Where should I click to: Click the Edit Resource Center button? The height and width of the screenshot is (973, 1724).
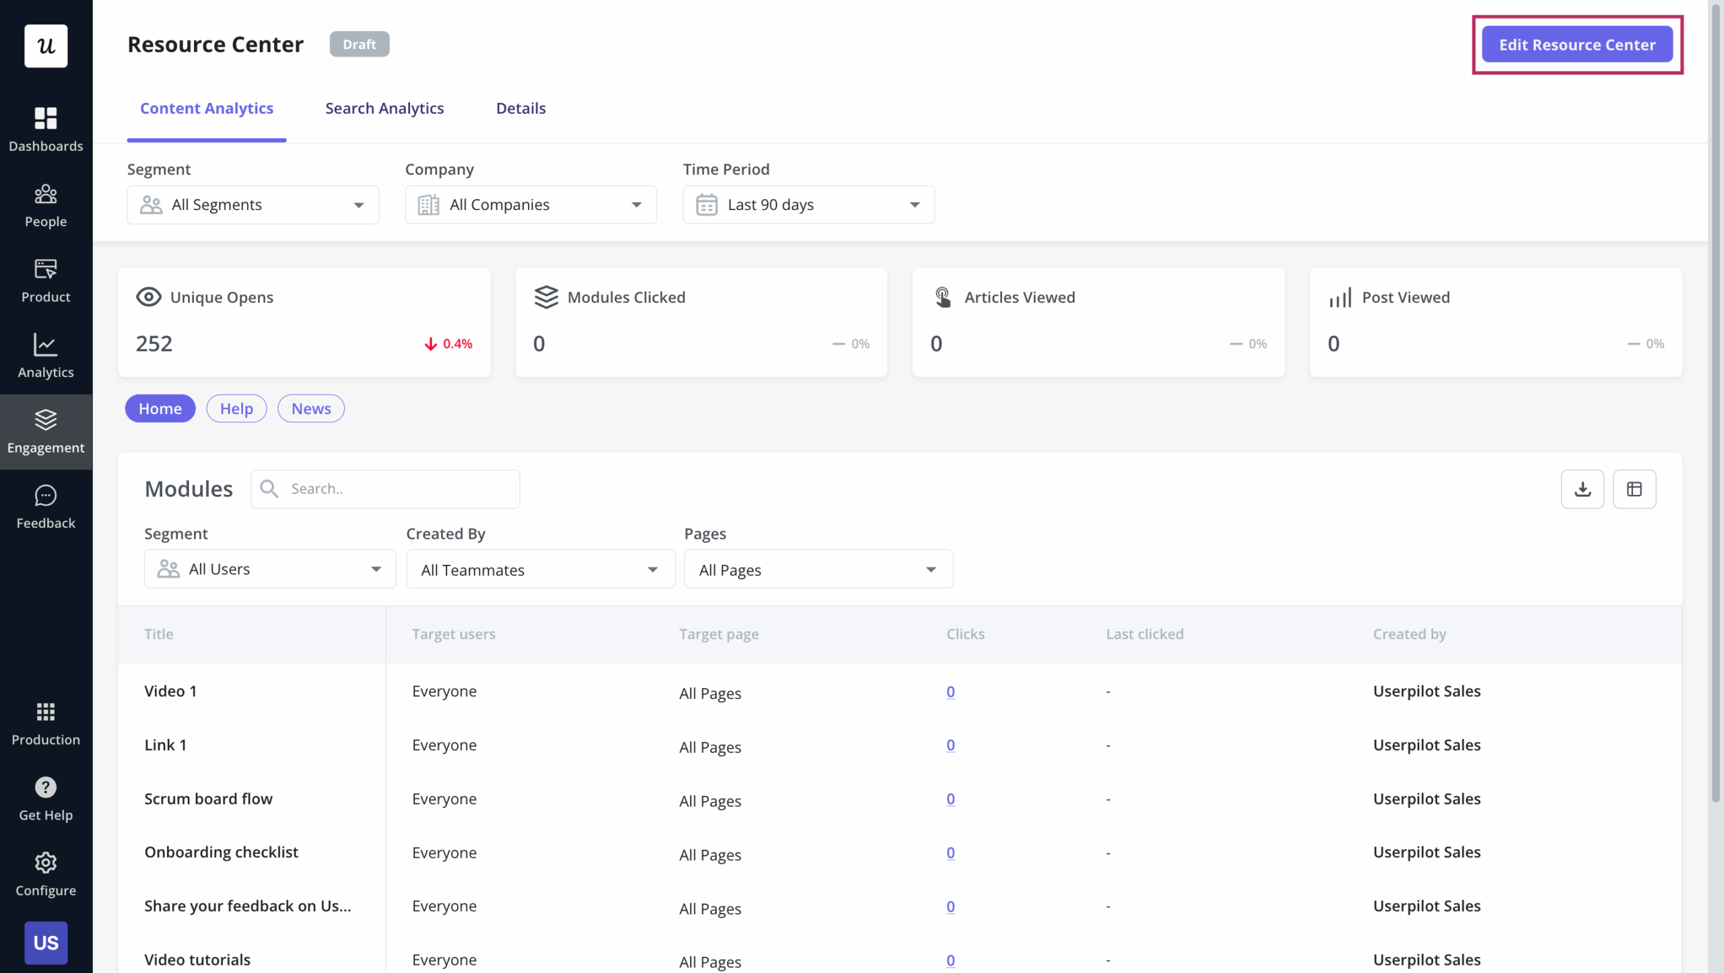(1577, 44)
